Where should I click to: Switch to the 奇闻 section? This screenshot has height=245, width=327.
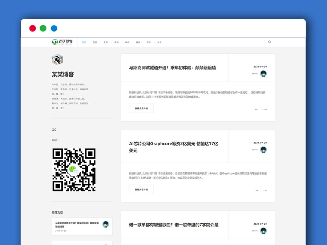click(x=116, y=42)
